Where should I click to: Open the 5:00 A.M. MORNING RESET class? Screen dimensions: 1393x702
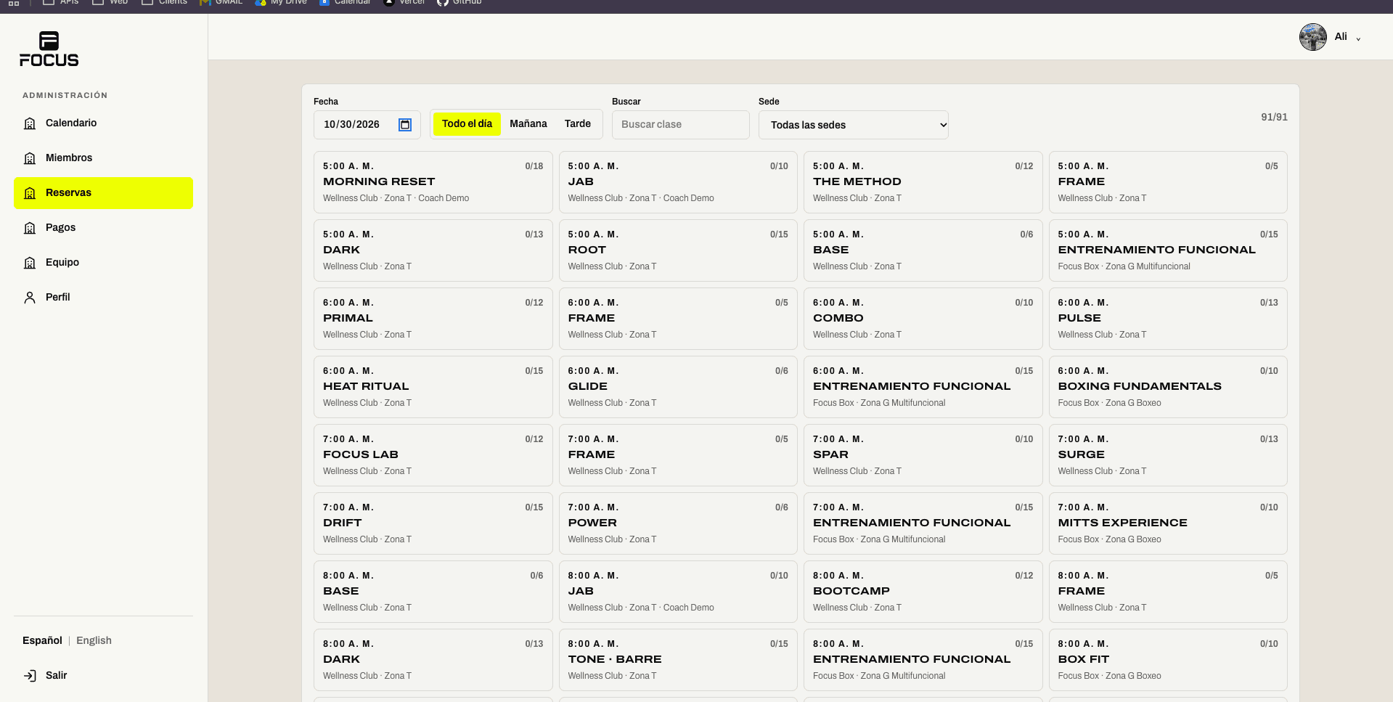pyautogui.click(x=433, y=182)
